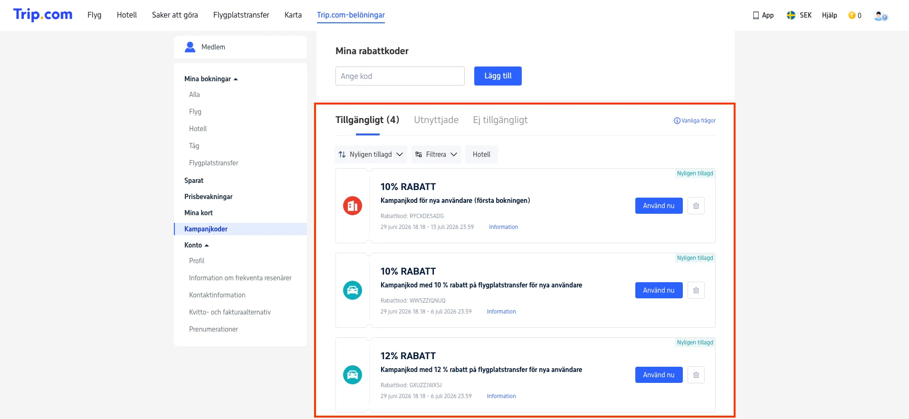Open Trip.com-belöningar menu item
This screenshot has height=419, width=909.
pyautogui.click(x=351, y=15)
